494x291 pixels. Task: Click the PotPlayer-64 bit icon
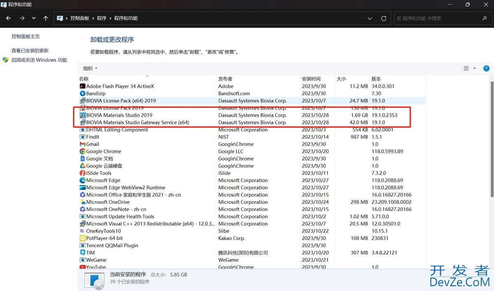[x=82, y=238]
